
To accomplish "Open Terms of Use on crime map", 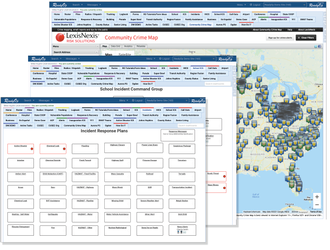I will (316, 212).
